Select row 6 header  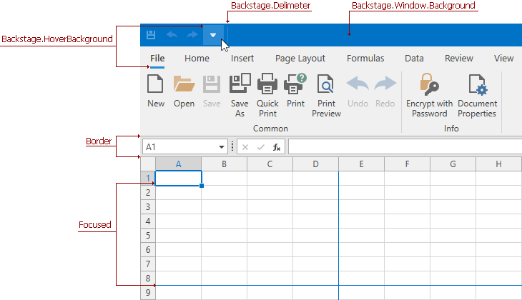click(148, 250)
